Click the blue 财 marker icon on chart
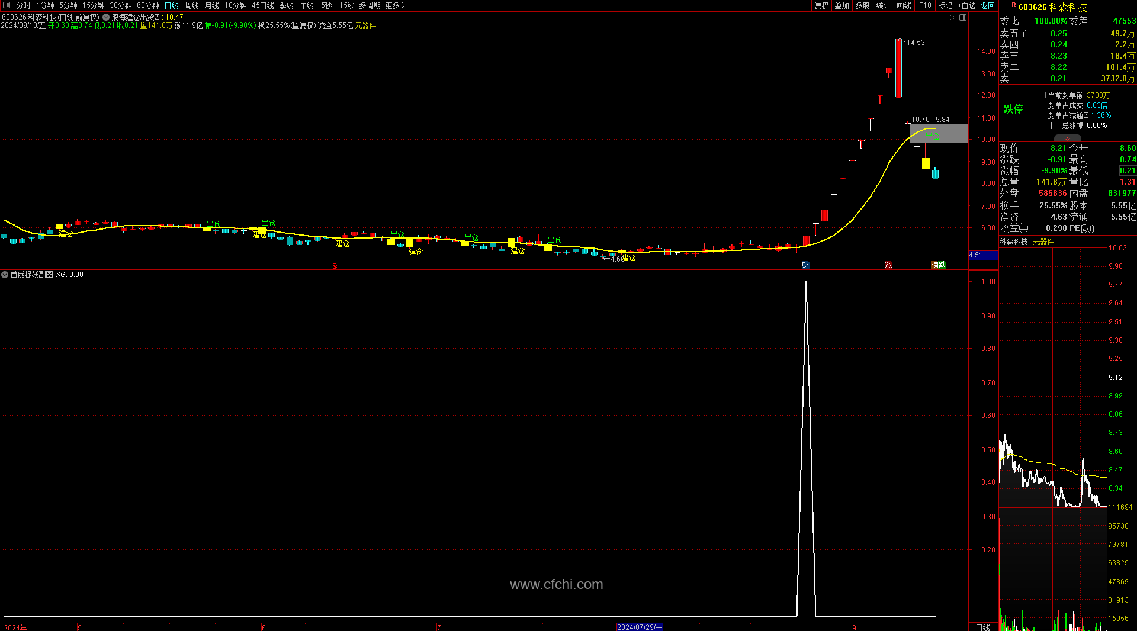The image size is (1137, 631). tap(805, 265)
